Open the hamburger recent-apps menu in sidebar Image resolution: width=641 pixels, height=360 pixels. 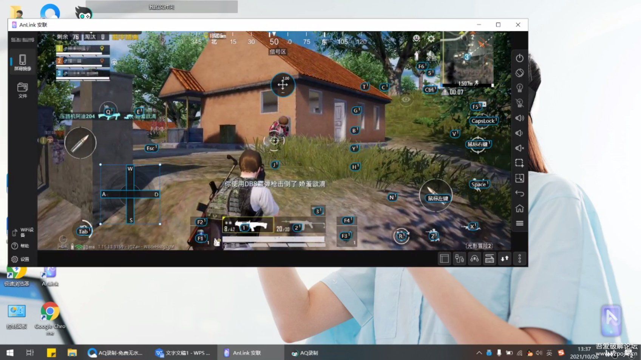coord(519,223)
